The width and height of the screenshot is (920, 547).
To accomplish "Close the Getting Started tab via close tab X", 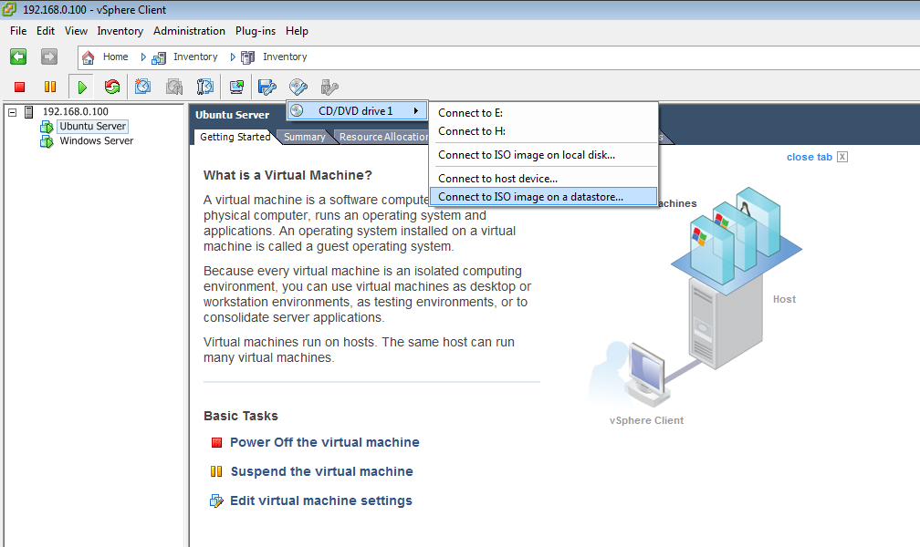I will click(841, 156).
